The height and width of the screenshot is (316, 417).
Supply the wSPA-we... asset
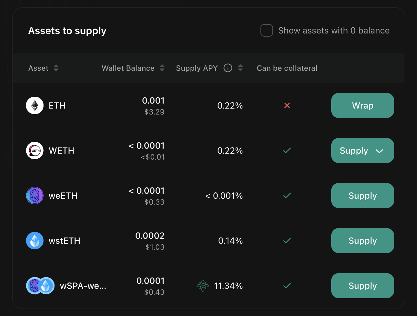pyautogui.click(x=363, y=286)
